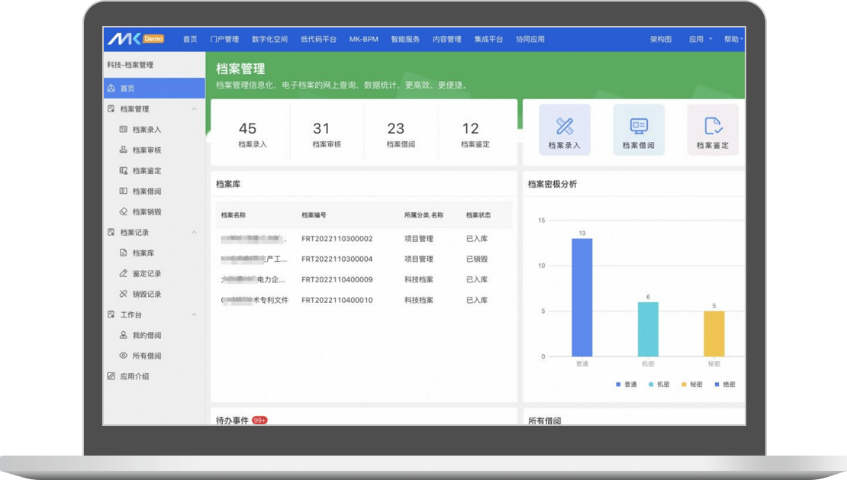Viewport: 847px width, 480px height.
Task: Open 档案审核 in the sidebar
Action: coord(147,150)
